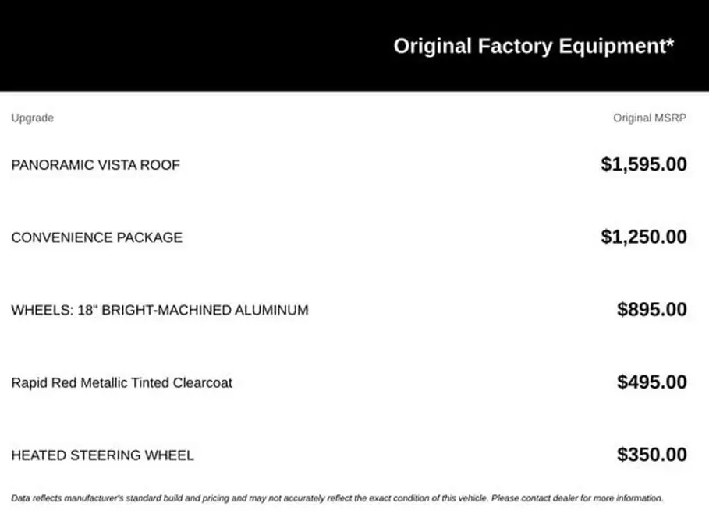Click the asterisk after Equipment title

670,42
